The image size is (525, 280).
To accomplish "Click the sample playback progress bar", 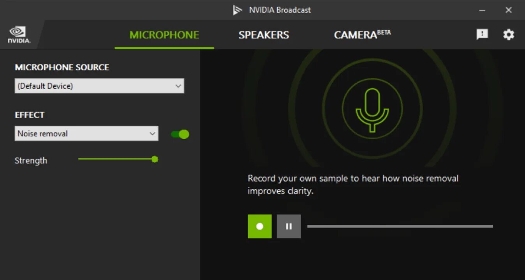I will click(400, 226).
